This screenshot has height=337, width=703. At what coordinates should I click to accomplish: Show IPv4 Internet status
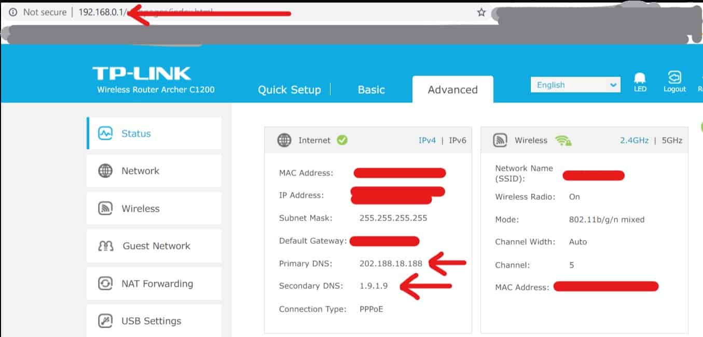[x=427, y=140]
